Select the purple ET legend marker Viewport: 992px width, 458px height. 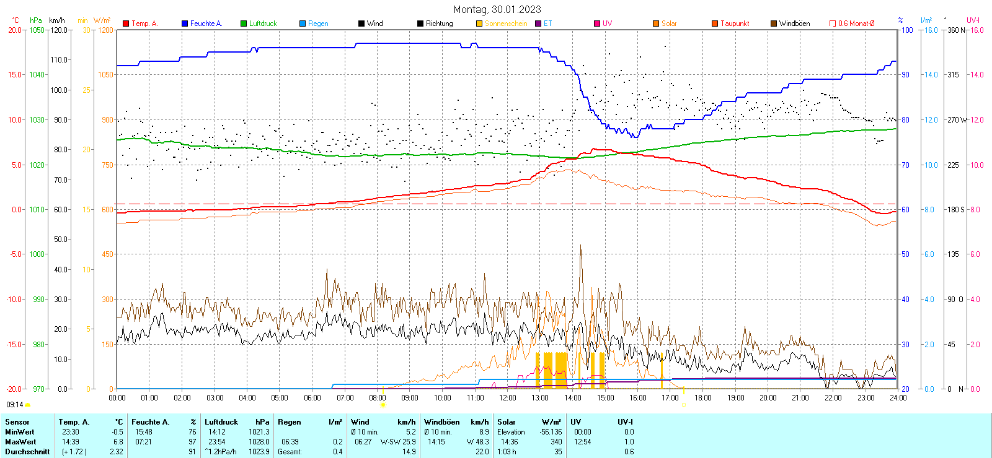tap(538, 24)
